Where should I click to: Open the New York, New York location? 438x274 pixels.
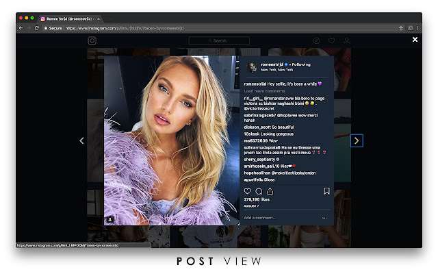click(276, 70)
